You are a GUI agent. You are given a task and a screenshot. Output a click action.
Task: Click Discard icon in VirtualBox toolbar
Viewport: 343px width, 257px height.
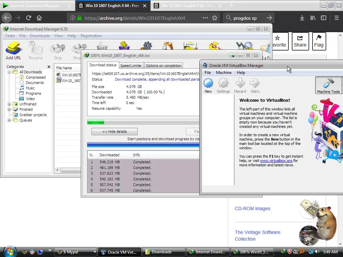240,85
